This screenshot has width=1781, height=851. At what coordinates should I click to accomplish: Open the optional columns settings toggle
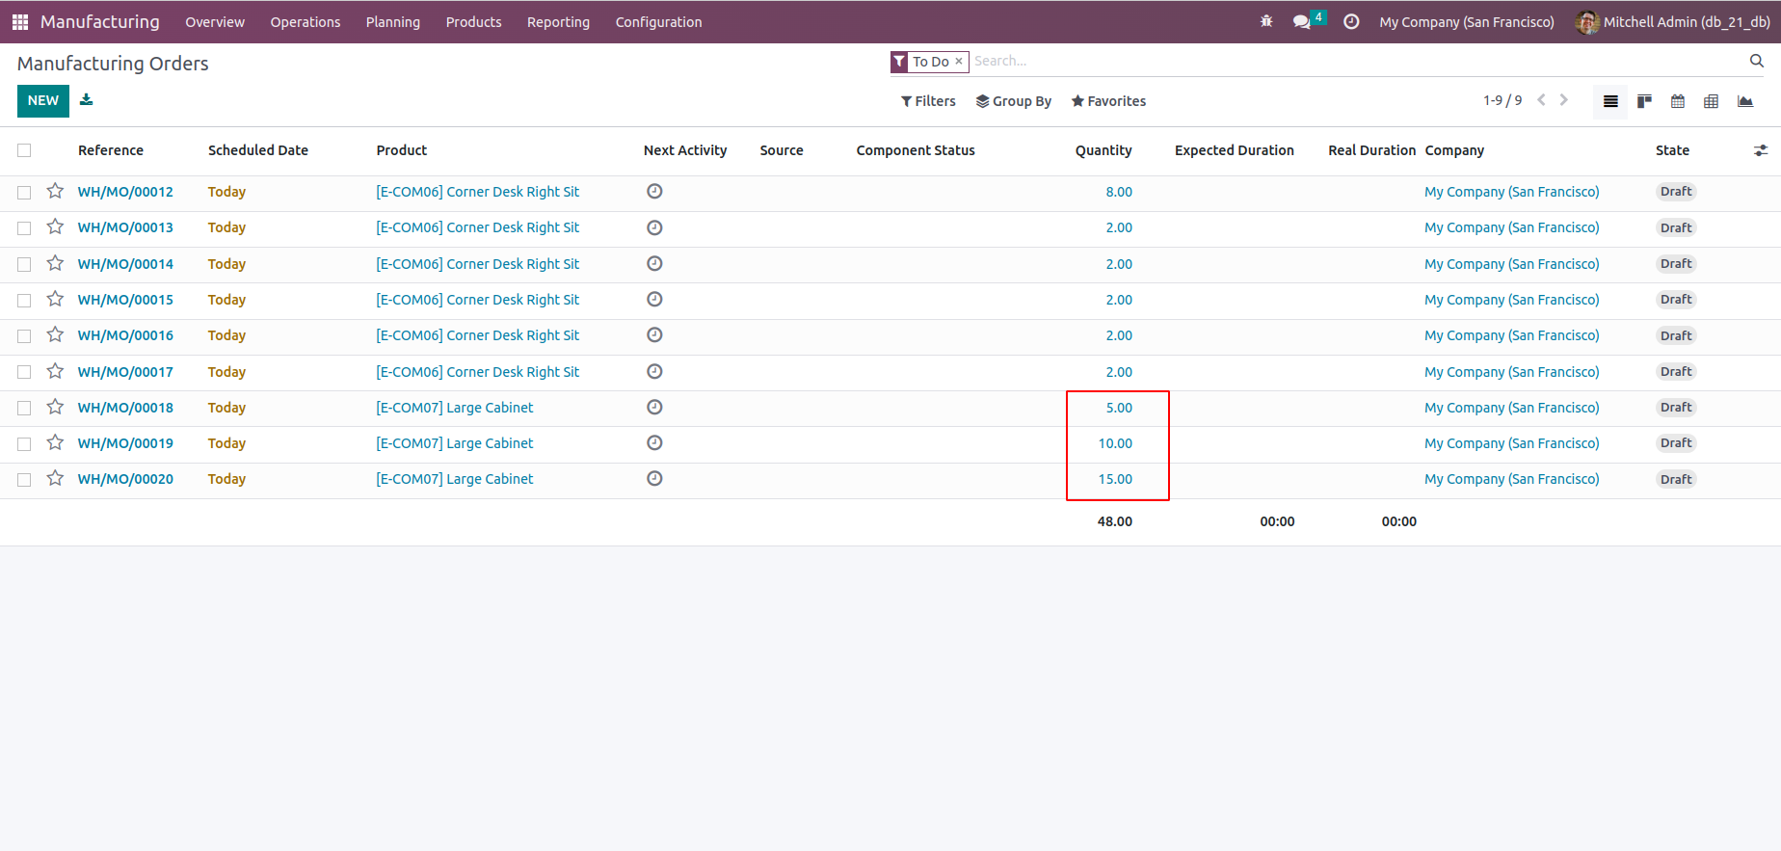click(x=1761, y=150)
